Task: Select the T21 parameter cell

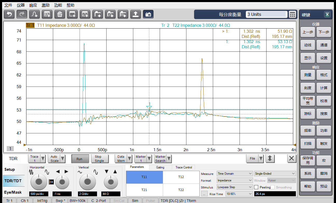Action: 144,190
